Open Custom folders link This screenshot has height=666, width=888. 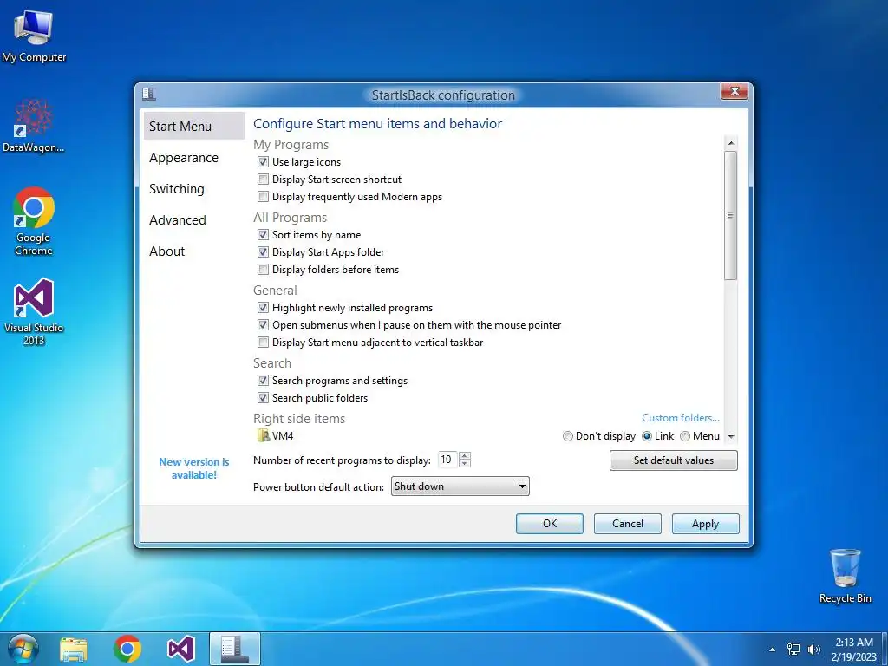[x=681, y=418]
